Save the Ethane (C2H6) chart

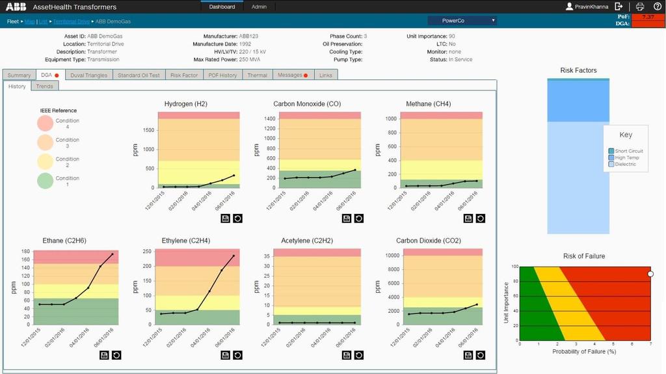click(x=104, y=355)
